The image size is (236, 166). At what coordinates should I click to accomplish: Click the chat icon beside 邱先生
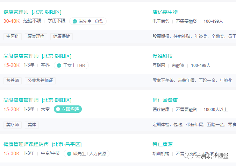pos(69,154)
